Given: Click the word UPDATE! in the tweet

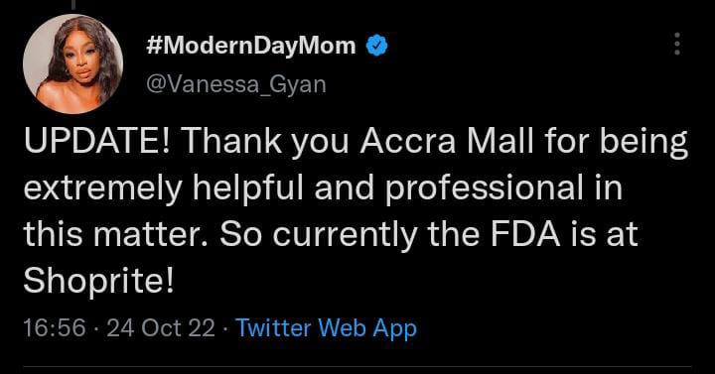Looking at the screenshot, I should [98, 142].
